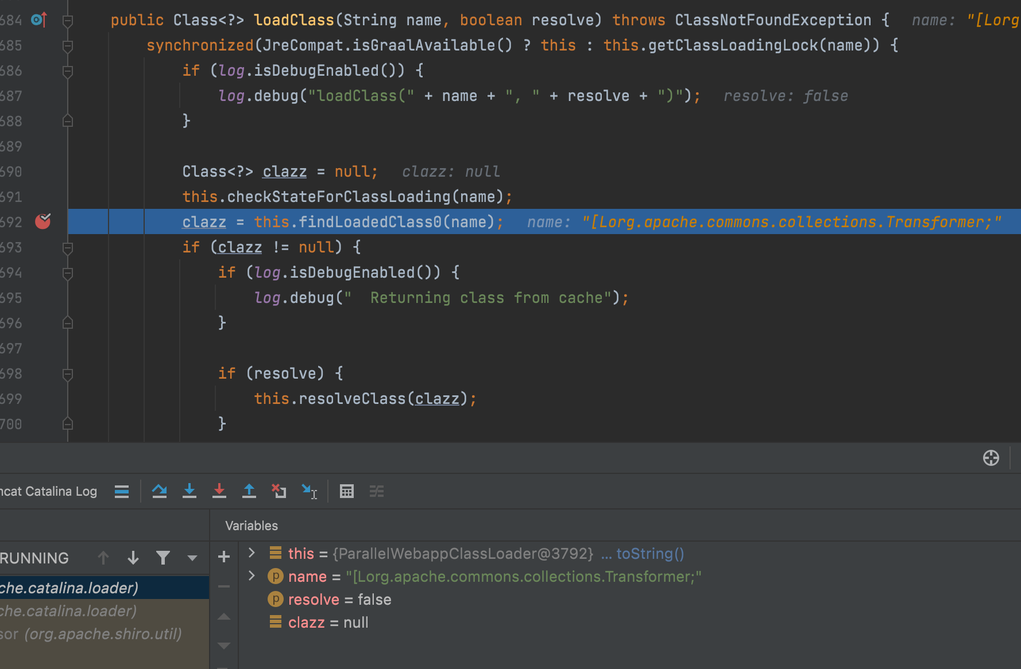Click ClassNotFoundException in method signature
Image resolution: width=1021 pixels, height=669 pixels.
pyautogui.click(x=773, y=20)
